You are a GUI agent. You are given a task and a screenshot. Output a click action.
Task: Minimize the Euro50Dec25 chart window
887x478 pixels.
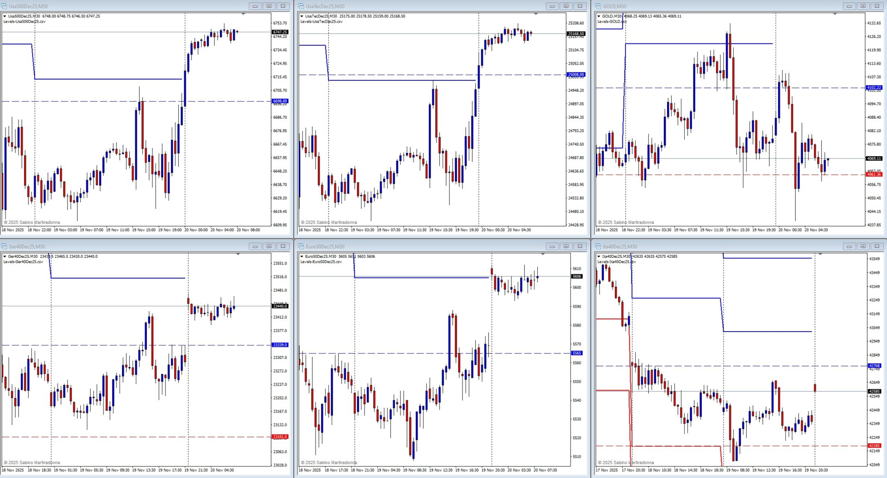tap(552, 246)
